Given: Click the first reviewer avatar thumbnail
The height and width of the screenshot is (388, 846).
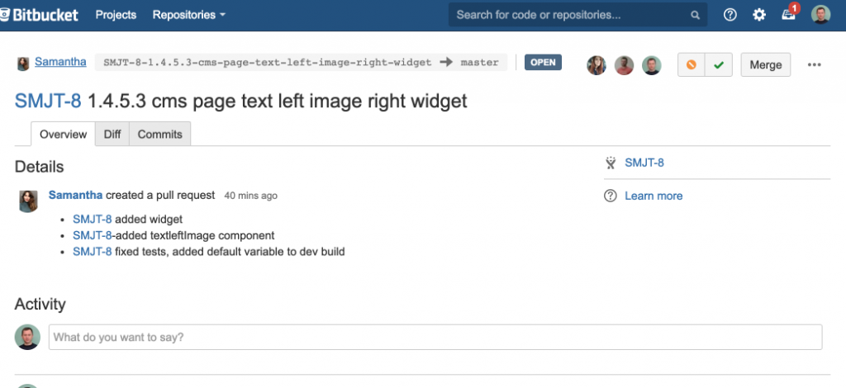Looking at the screenshot, I should coord(596,65).
